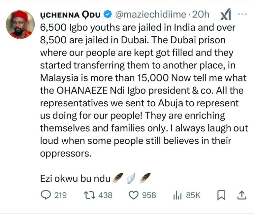The image size is (254, 214).
Task: Click the 219 replies count
Action: click(x=60, y=196)
